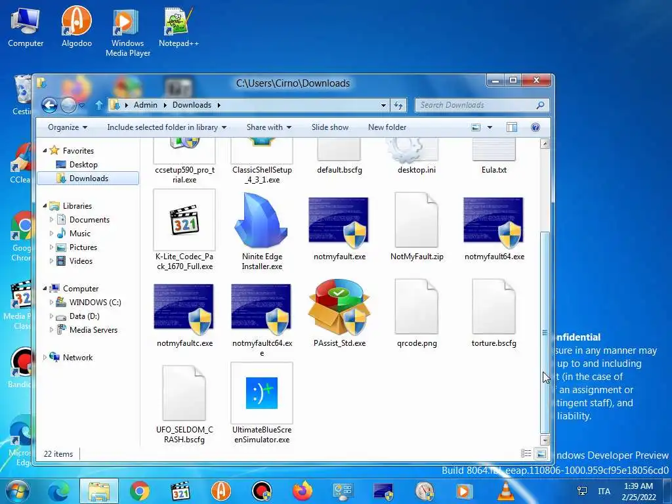
Task: Click the ITA language indicator in tray
Action: point(604,491)
